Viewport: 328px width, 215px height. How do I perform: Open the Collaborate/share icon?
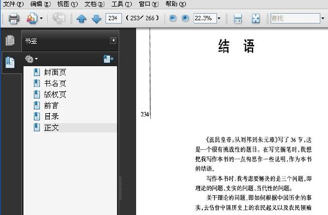[x=32, y=18]
